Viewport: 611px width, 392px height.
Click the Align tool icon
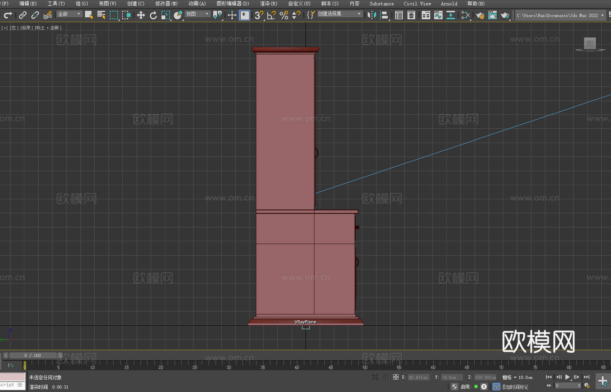coord(384,15)
